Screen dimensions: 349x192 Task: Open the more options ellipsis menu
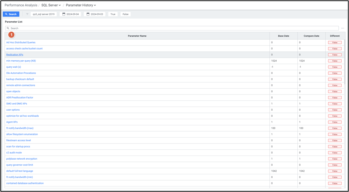(342, 28)
